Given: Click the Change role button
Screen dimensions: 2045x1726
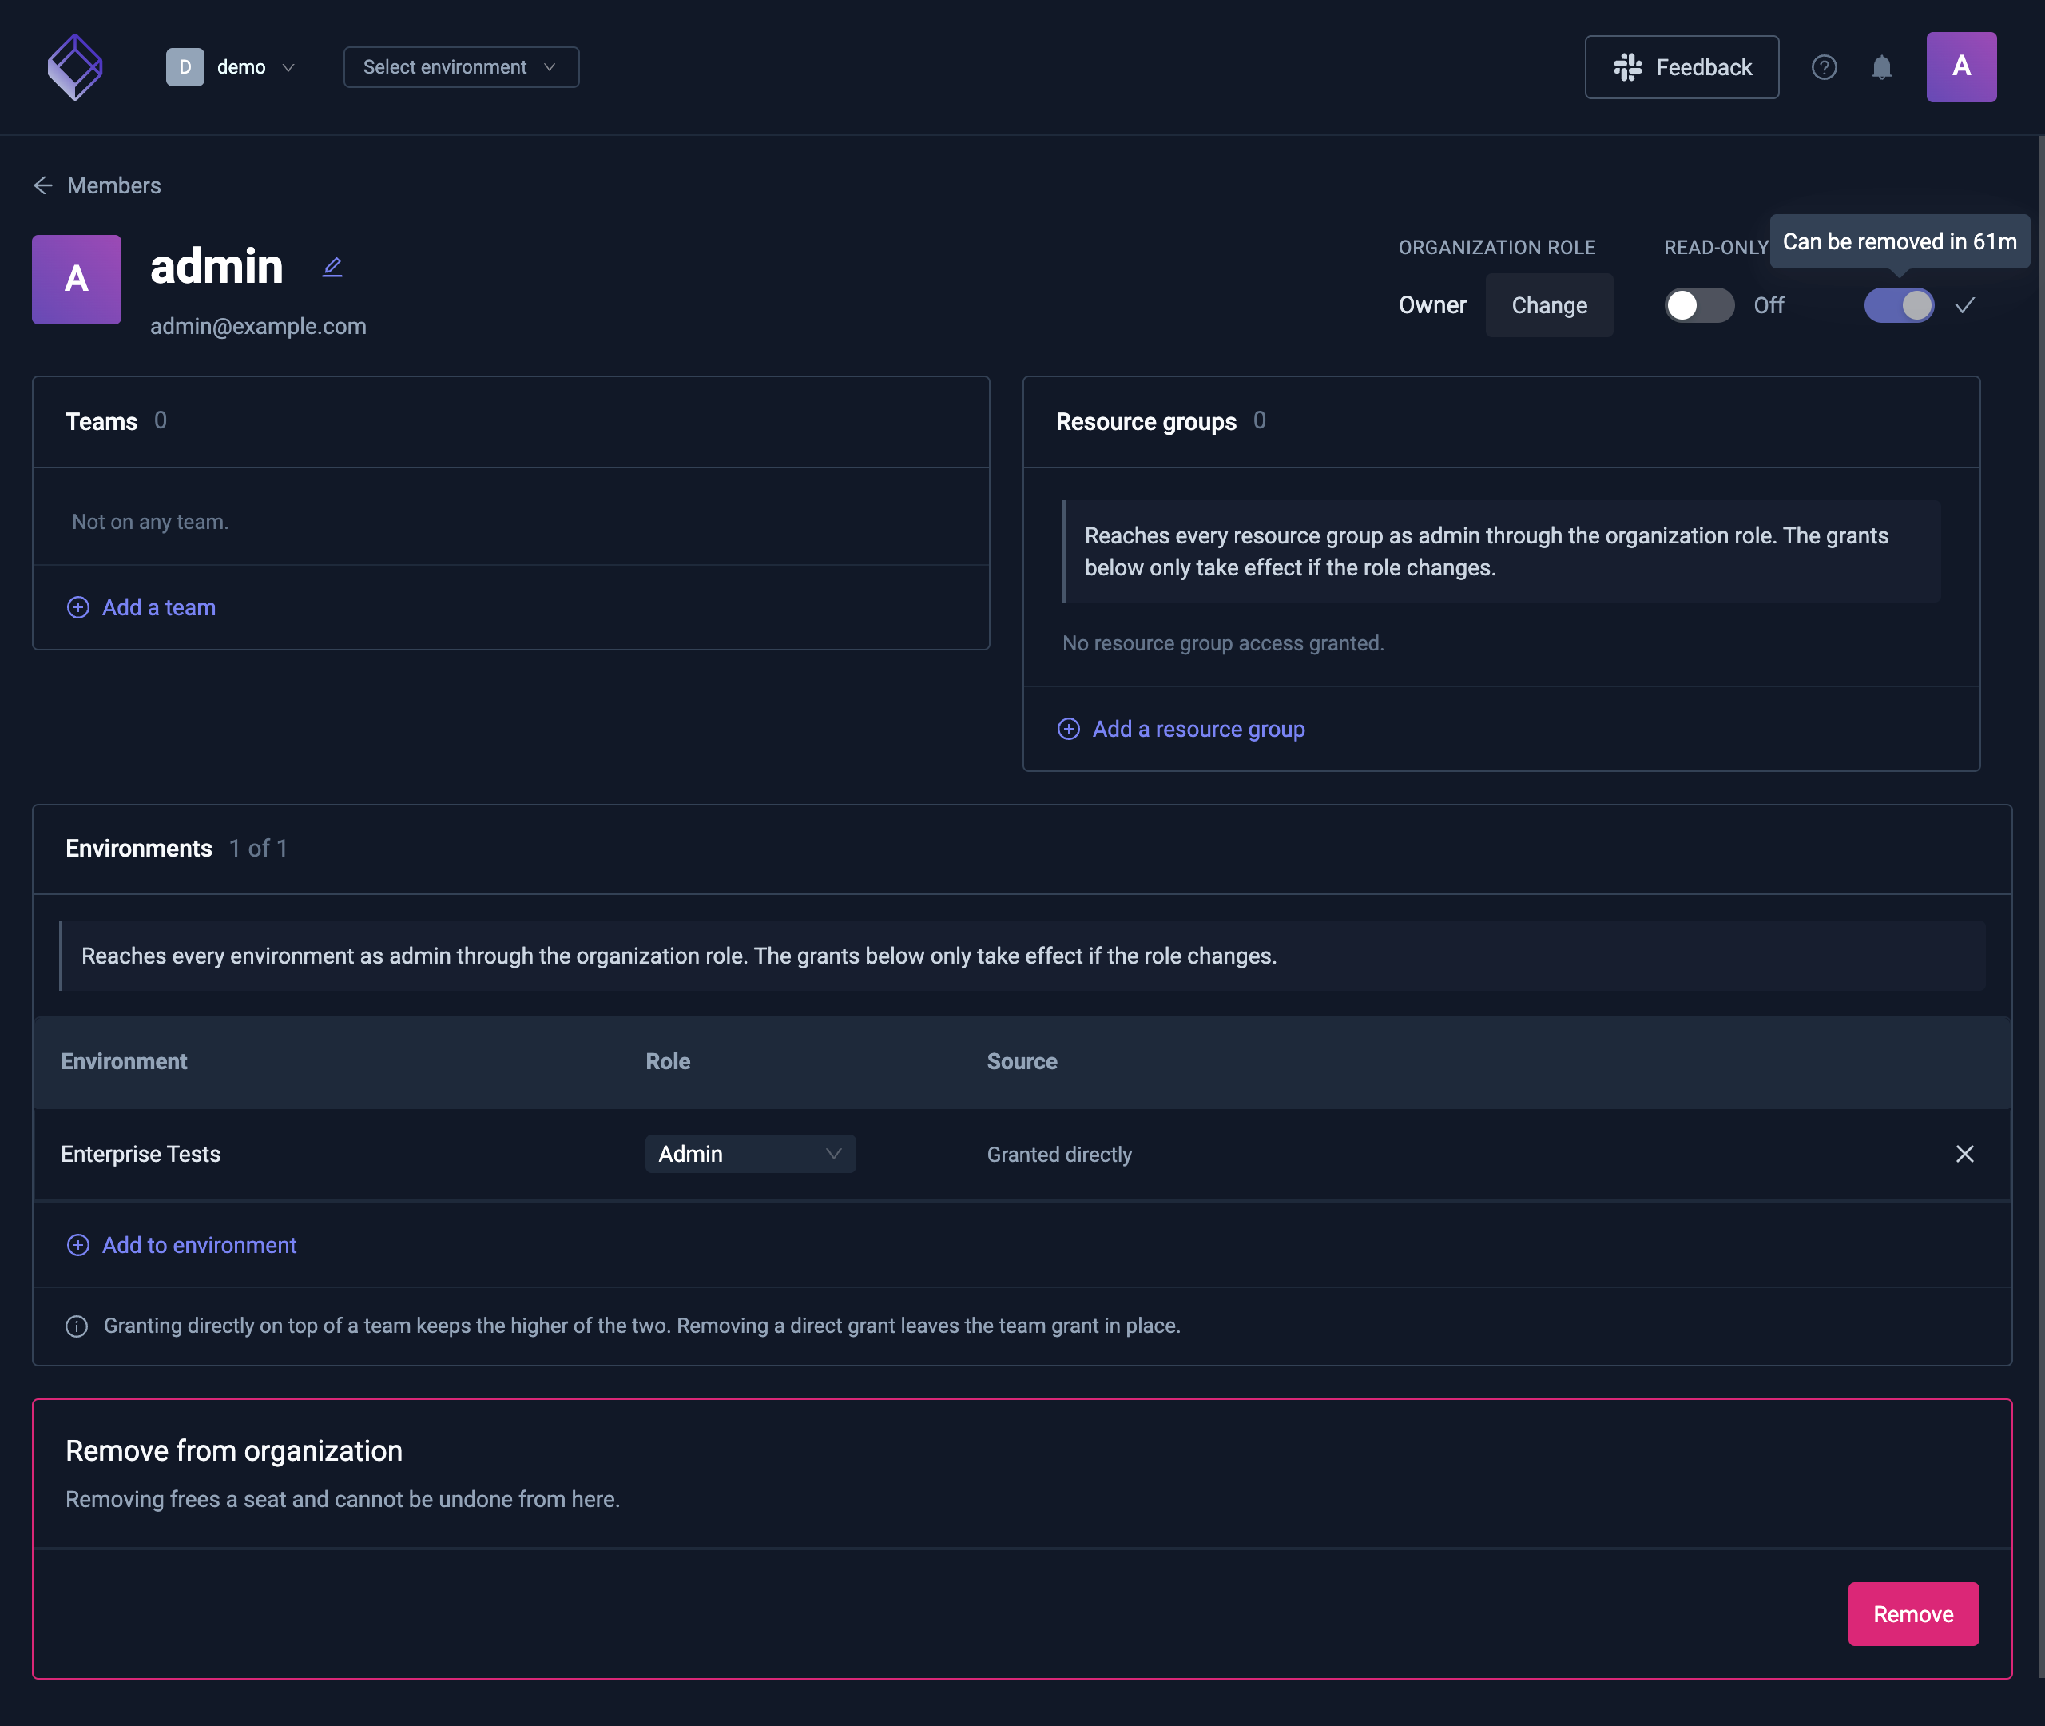Looking at the screenshot, I should (x=1549, y=305).
